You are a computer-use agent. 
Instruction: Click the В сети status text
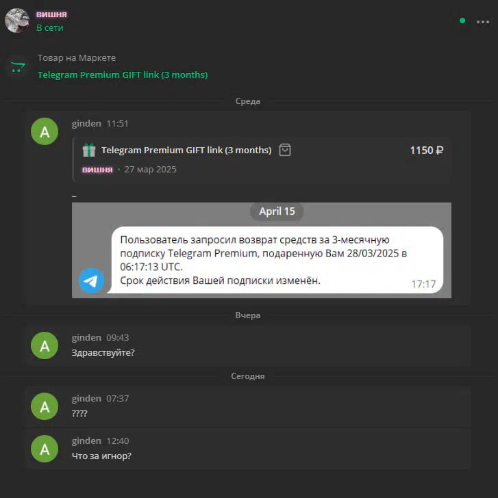click(x=50, y=28)
